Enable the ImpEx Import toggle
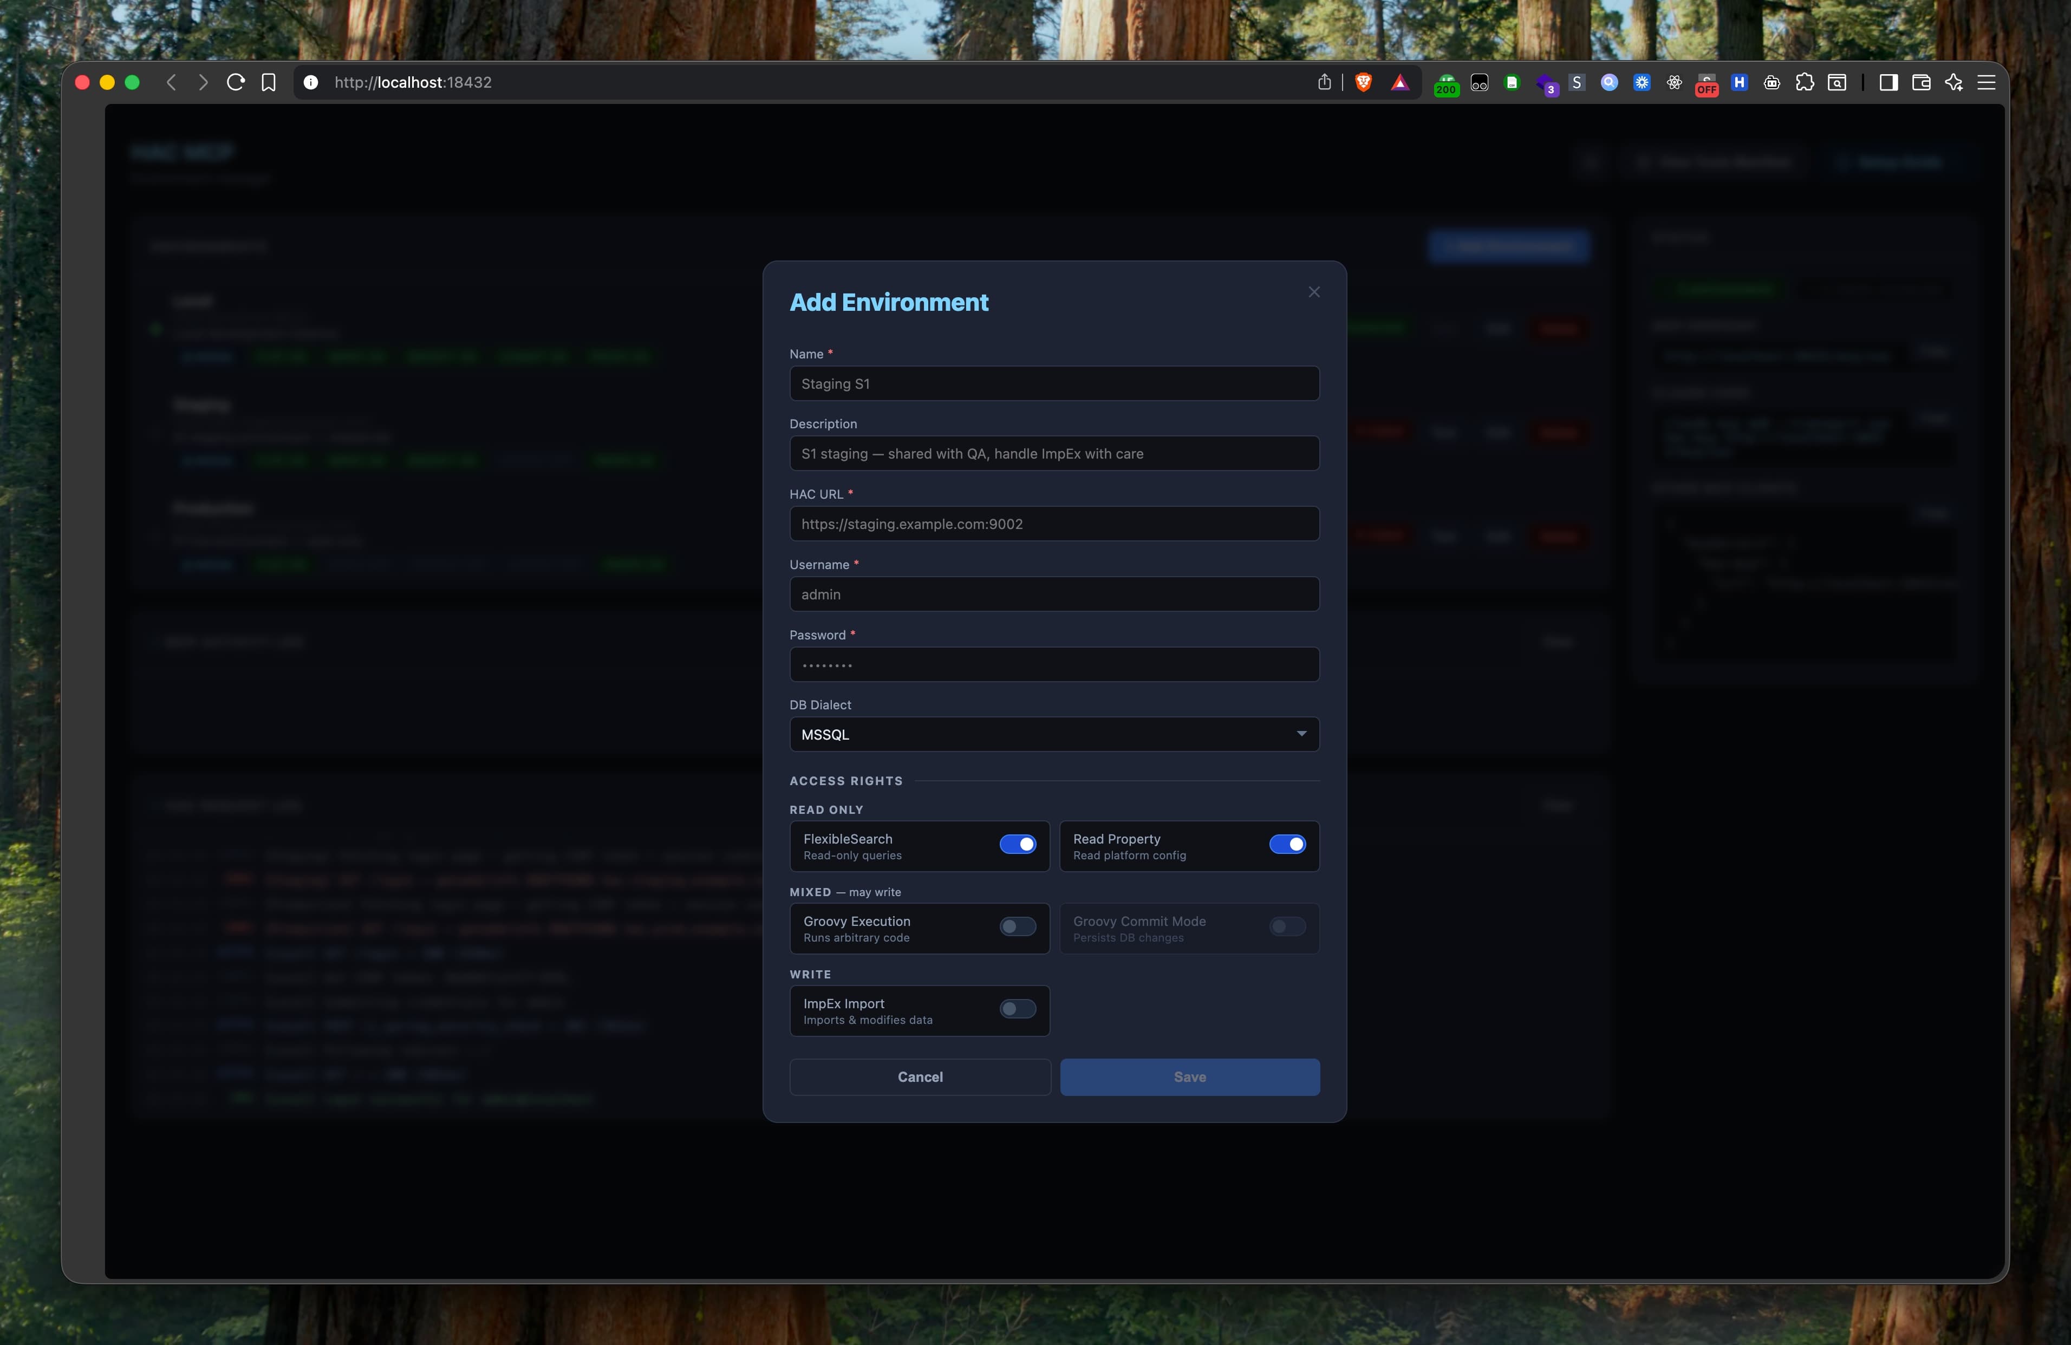Viewport: 2071px width, 1345px height. (x=1017, y=1009)
